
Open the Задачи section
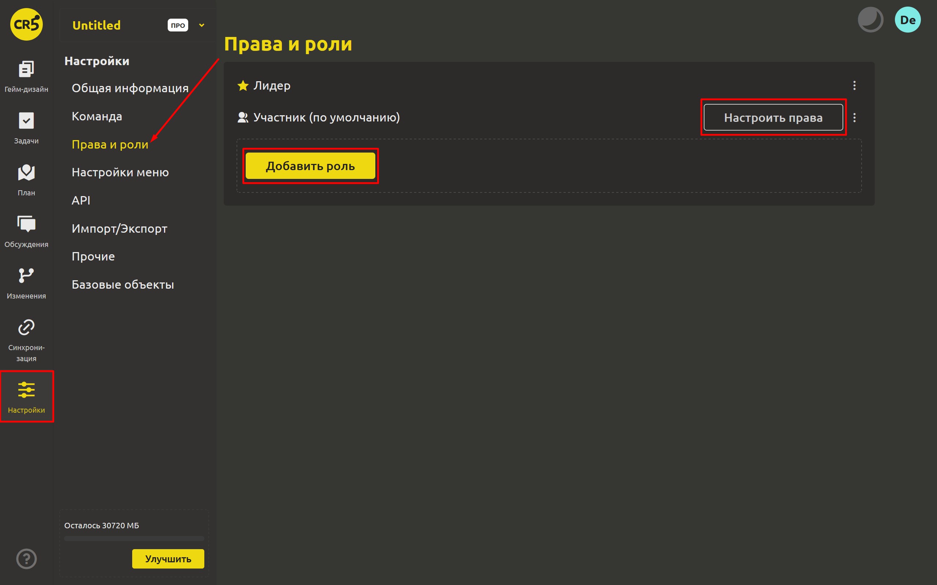click(x=26, y=128)
